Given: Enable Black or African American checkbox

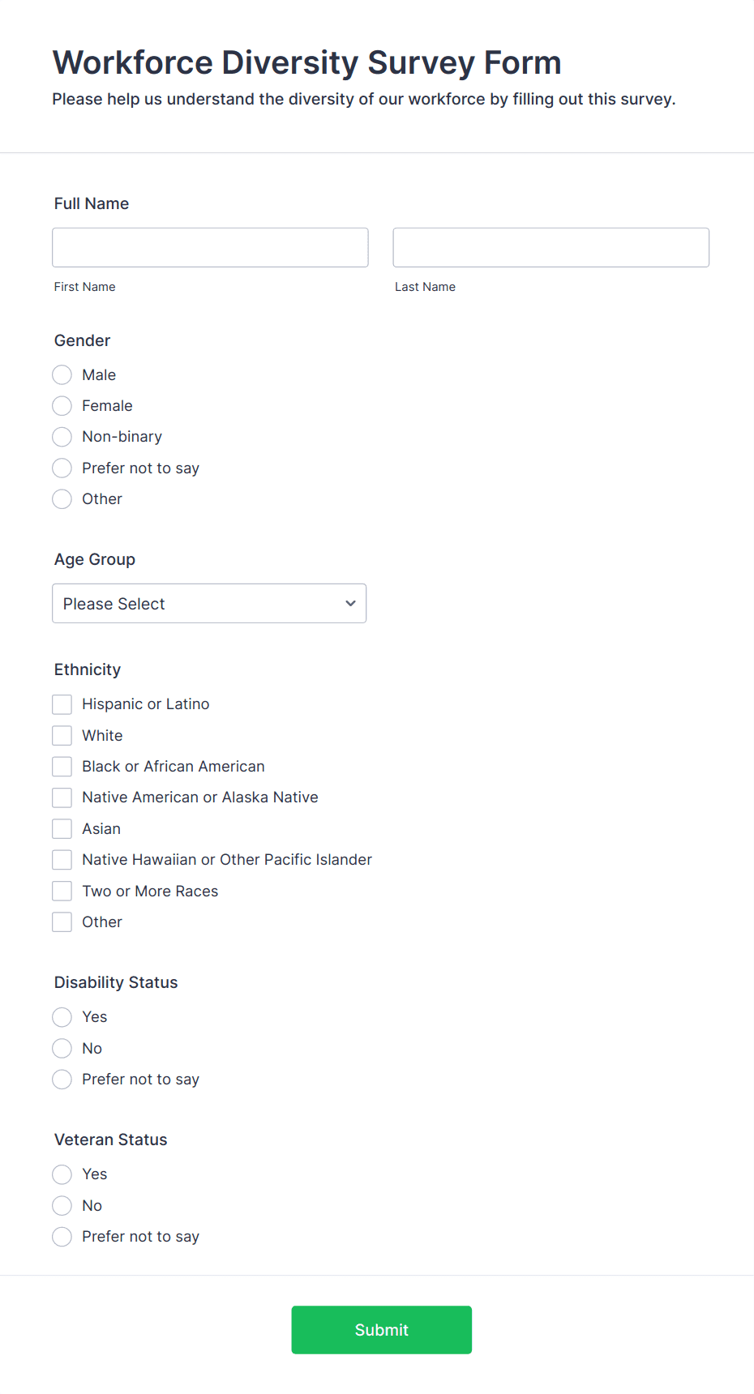Looking at the screenshot, I should click(62, 766).
